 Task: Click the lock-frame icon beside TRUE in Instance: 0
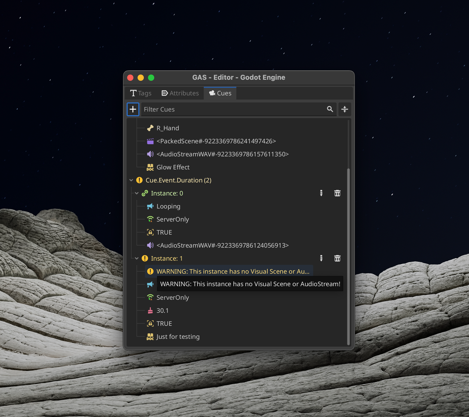tap(150, 232)
